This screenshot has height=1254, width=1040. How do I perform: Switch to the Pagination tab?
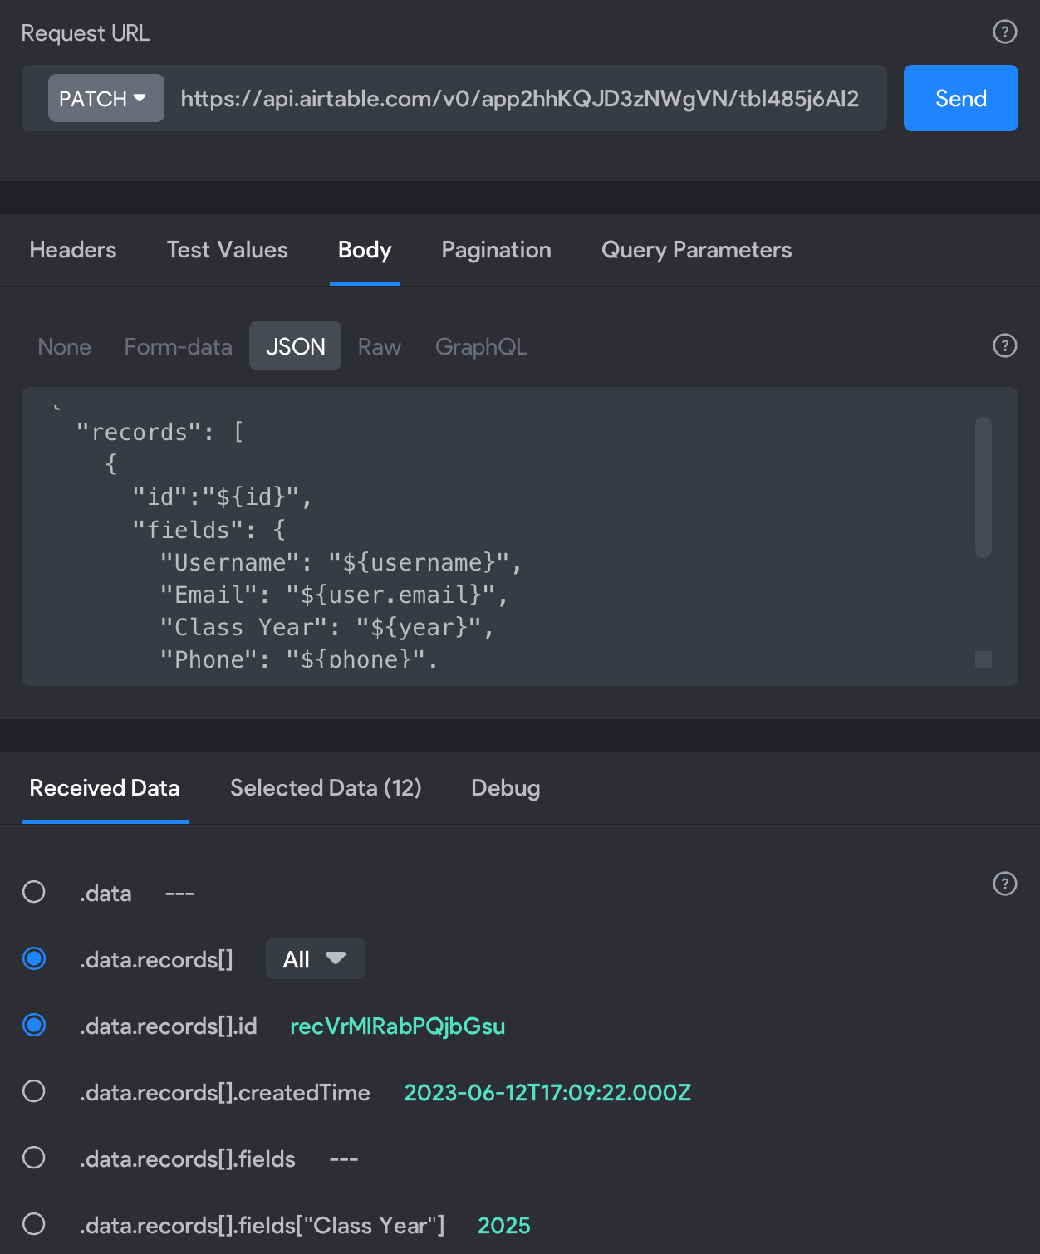coord(497,250)
